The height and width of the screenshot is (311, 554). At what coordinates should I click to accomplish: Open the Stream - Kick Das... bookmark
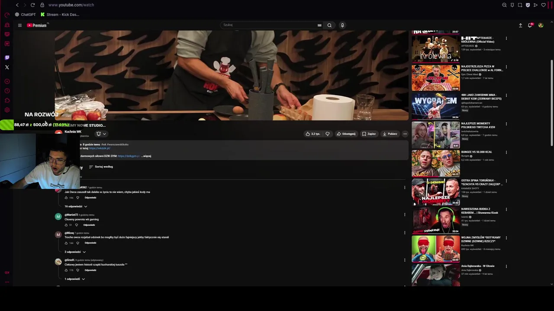point(60,14)
